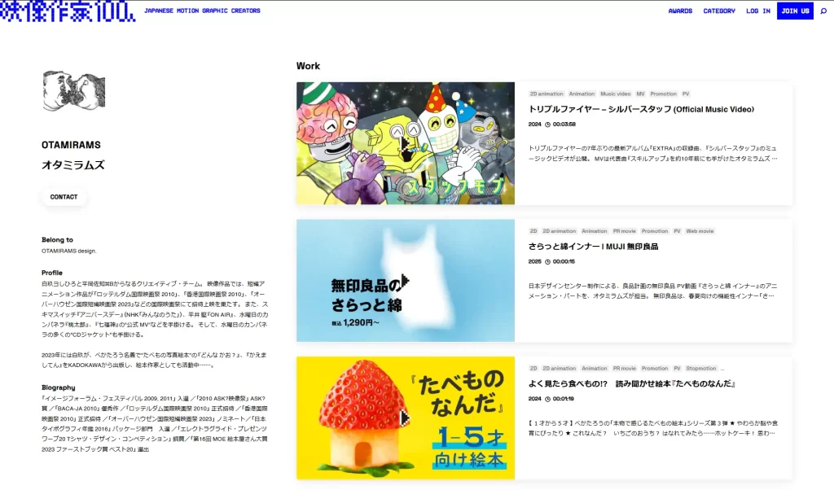This screenshot has width=834, height=490.
Task: Open the strawberry たべものなんだ thumbnail
Action: [x=406, y=418]
